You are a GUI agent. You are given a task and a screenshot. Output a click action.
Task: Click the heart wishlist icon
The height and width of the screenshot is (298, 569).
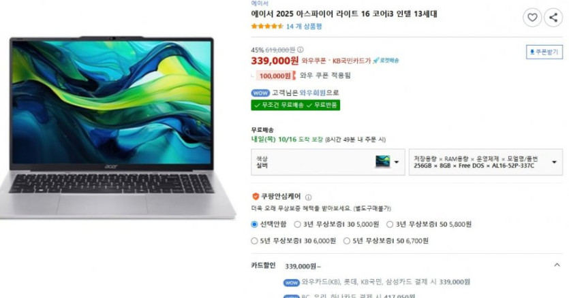[532, 18]
